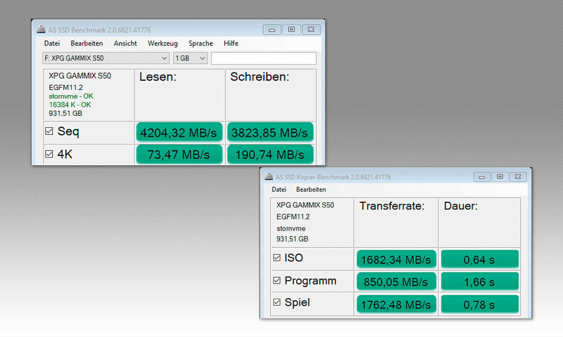The image size is (563, 337).
Task: Toggle the Seq test checkbox
Action: (49, 132)
